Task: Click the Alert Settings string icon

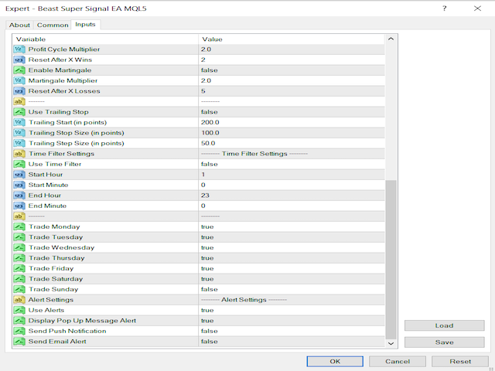Action: pyautogui.click(x=19, y=299)
